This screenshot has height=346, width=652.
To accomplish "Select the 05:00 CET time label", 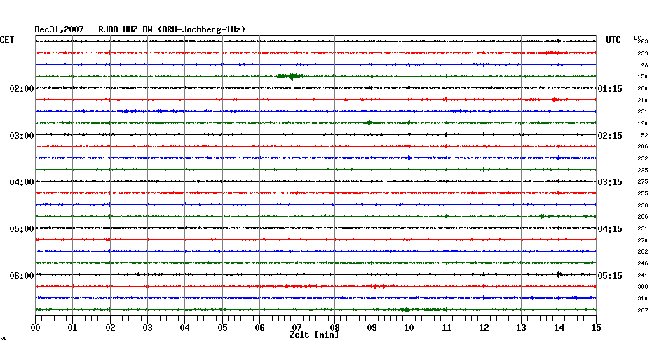I will tap(22, 229).
